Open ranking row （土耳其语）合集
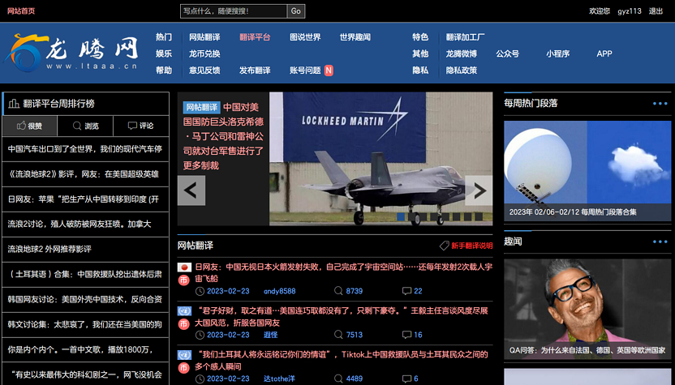 pos(85,275)
